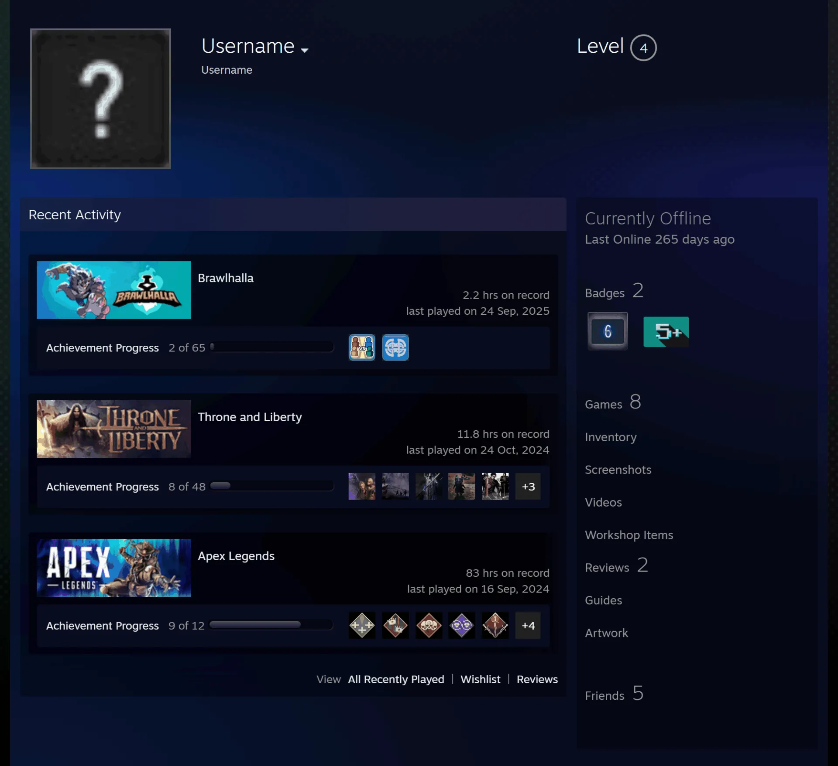The width and height of the screenshot is (838, 766).
Task: Open the profile avatar picture
Action: (100, 99)
